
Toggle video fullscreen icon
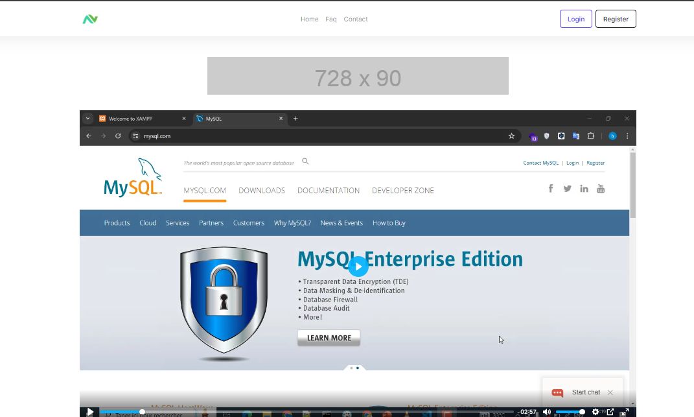[625, 412]
